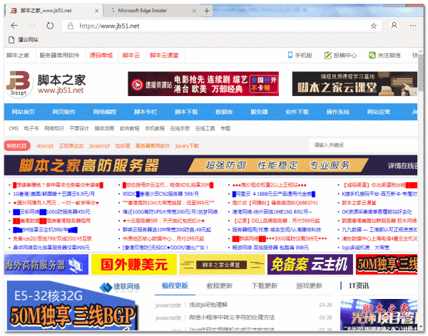Image resolution: width=428 pixels, height=336 pixels.
Task: Select 软件下载 in blue navigation
Action: [297, 112]
